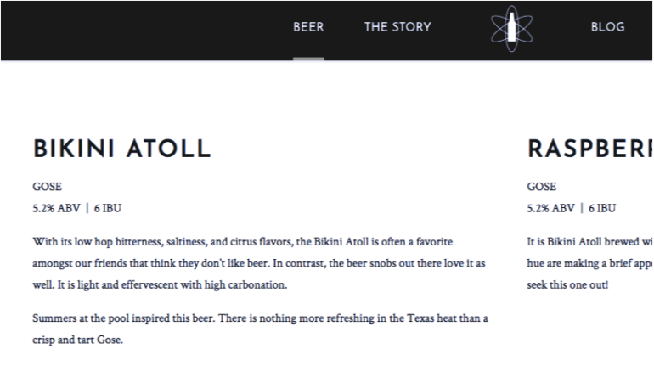The width and height of the screenshot is (654, 388).
Task: Click the line 'well. It is light and effervescent'
Action: point(160,285)
